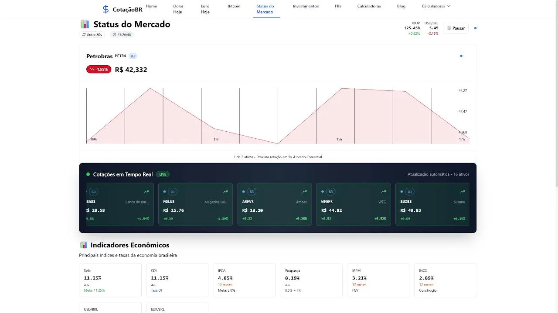Click the page vertical scrollbar
The height and width of the screenshot is (313, 558).
tap(556, 93)
